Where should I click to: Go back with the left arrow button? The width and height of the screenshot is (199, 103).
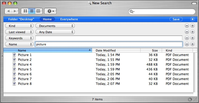point(8,11)
